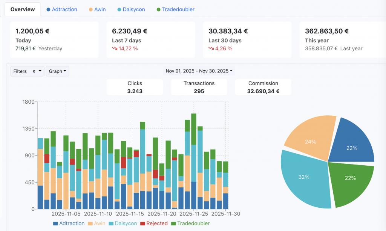Switch to the Overview tab
This screenshot has height=231, width=386.
(23, 9)
